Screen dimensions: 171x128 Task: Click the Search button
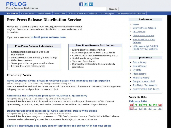click(113, 9)
